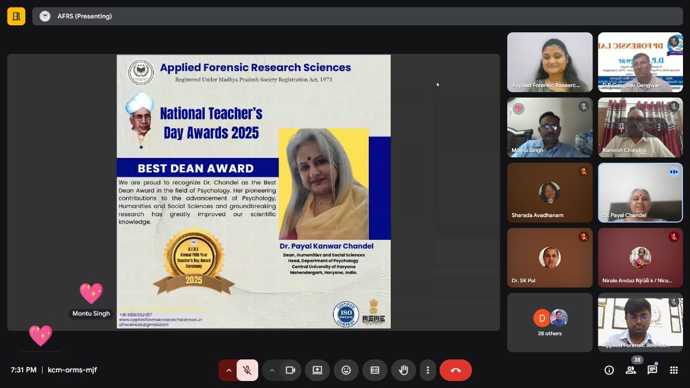
Task: Open the emoji reactions button
Action: click(346, 370)
